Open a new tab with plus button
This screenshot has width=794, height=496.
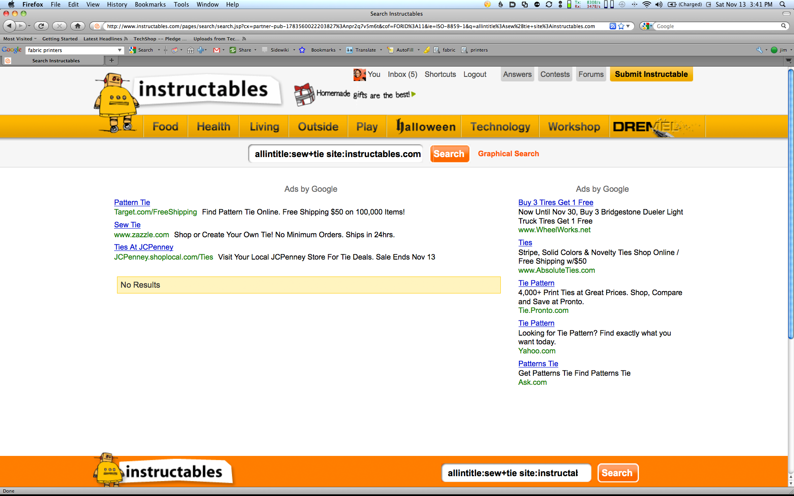[x=111, y=60]
